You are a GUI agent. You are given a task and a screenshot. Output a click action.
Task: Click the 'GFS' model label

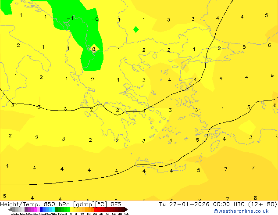tap(116, 204)
